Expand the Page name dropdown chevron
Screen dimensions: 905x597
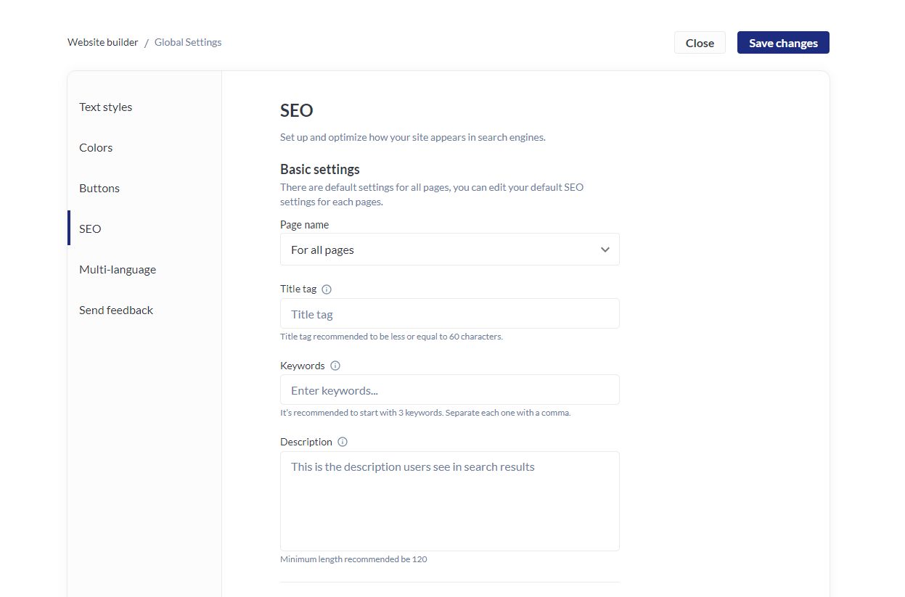(x=605, y=250)
